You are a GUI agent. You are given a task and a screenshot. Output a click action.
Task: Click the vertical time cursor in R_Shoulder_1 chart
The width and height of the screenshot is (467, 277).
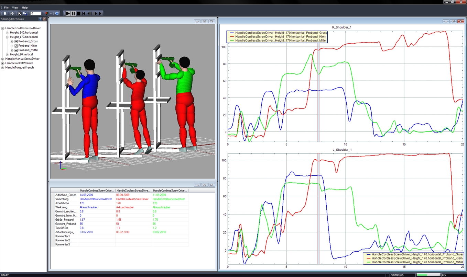pos(318,87)
